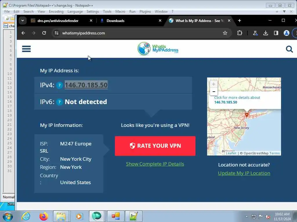The height and width of the screenshot is (222, 297).
Task: Open Notepad++ Macro menu
Action: 120,12
